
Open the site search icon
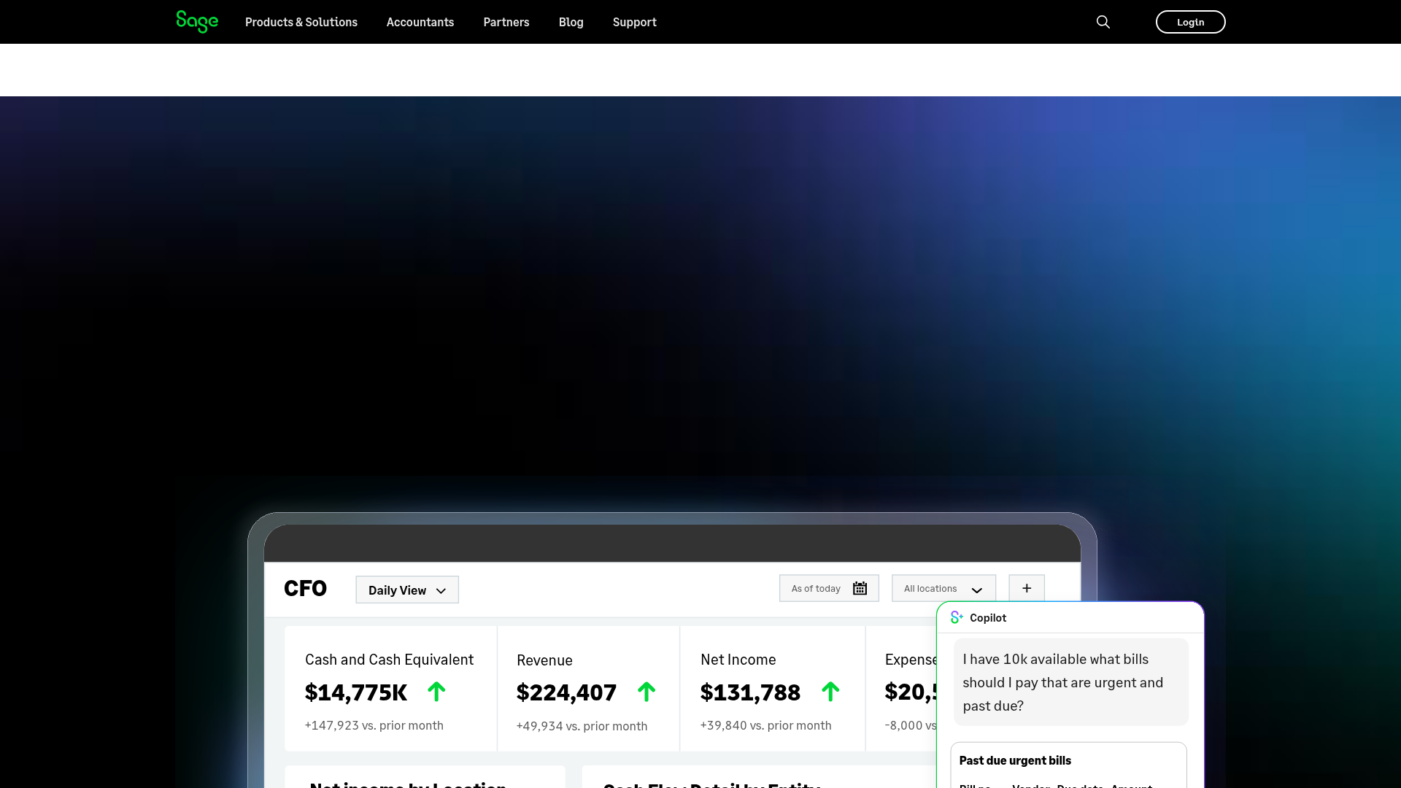coord(1103,22)
